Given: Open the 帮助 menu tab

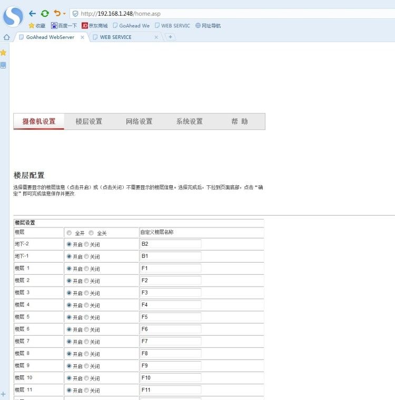Looking at the screenshot, I should [x=240, y=122].
